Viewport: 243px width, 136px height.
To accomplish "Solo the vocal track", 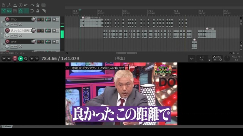I will tap(42, 42).
